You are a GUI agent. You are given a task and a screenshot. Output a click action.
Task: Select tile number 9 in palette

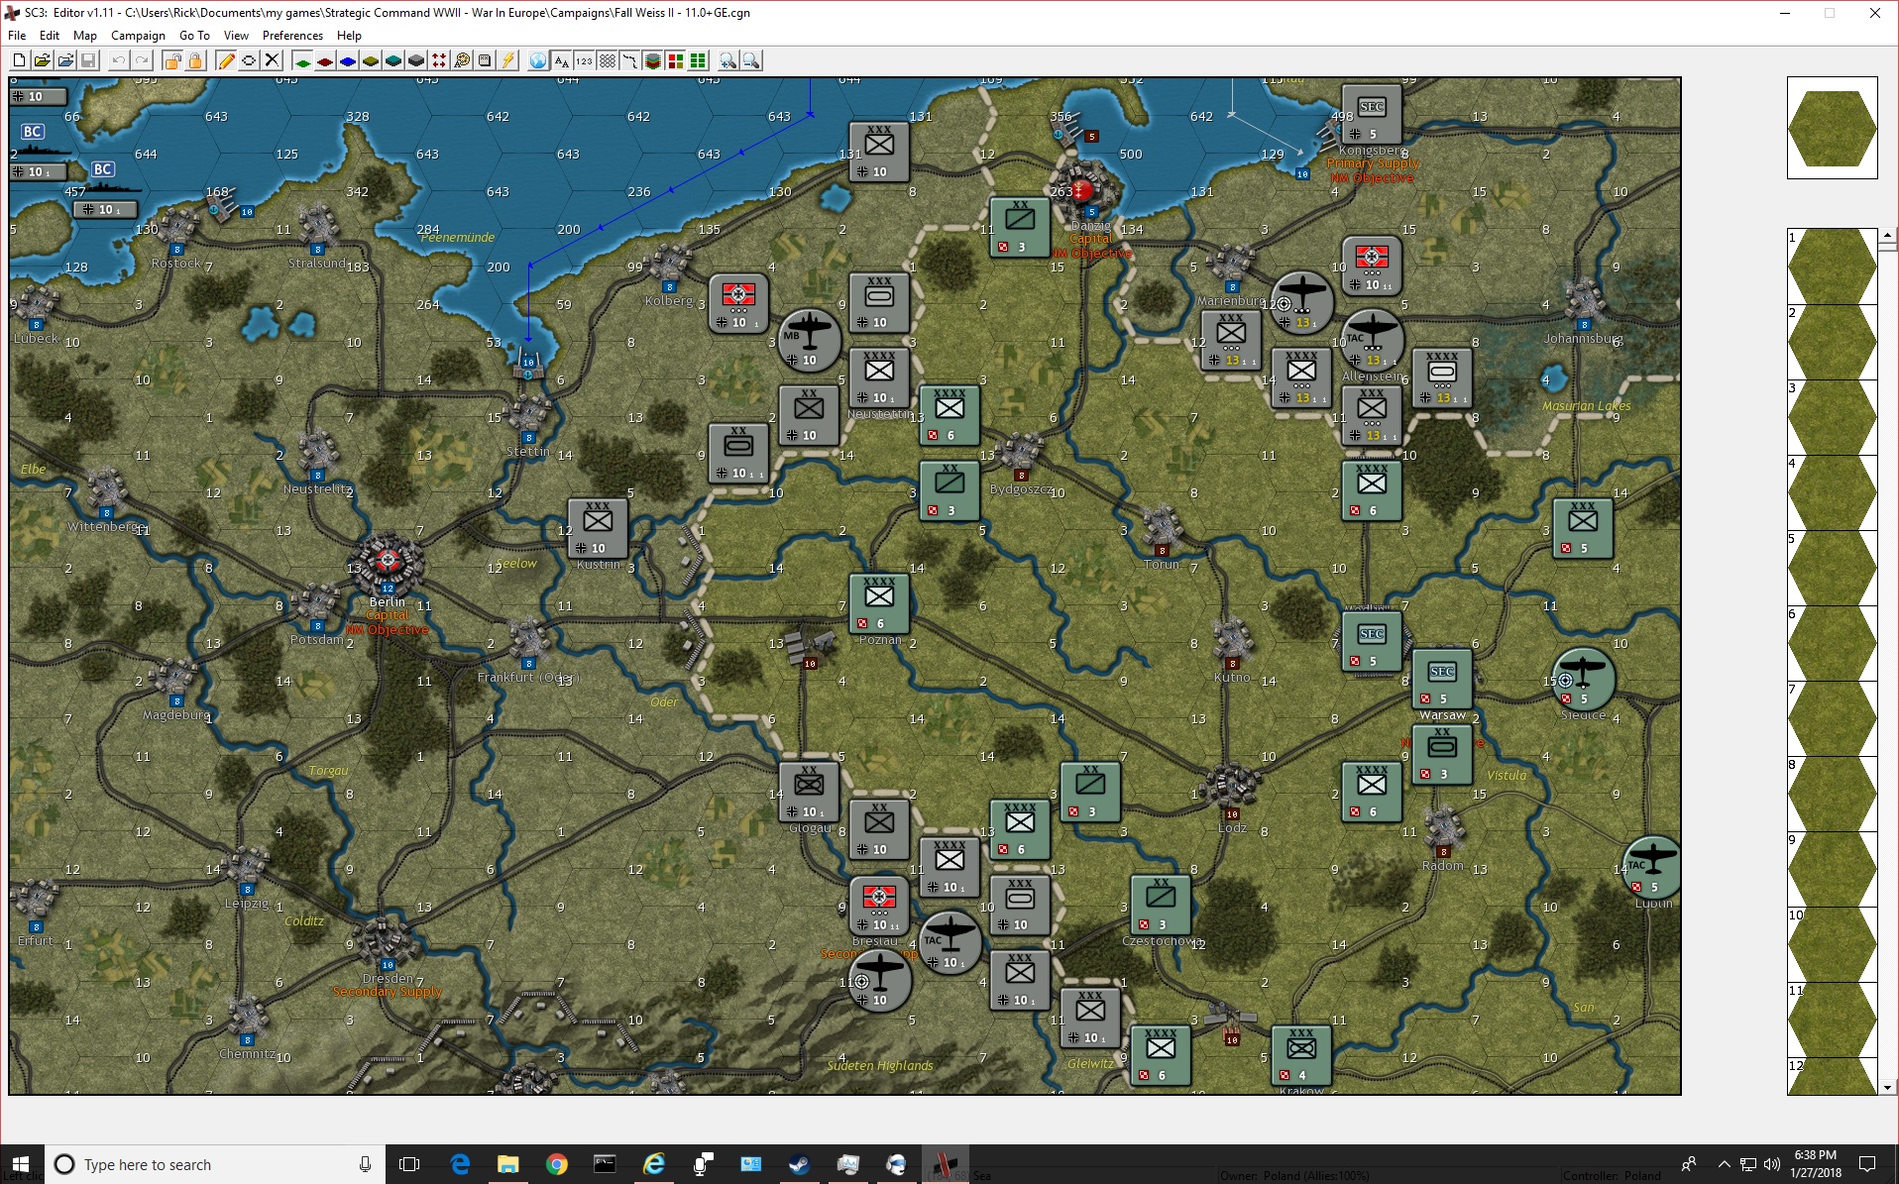pos(1832,869)
